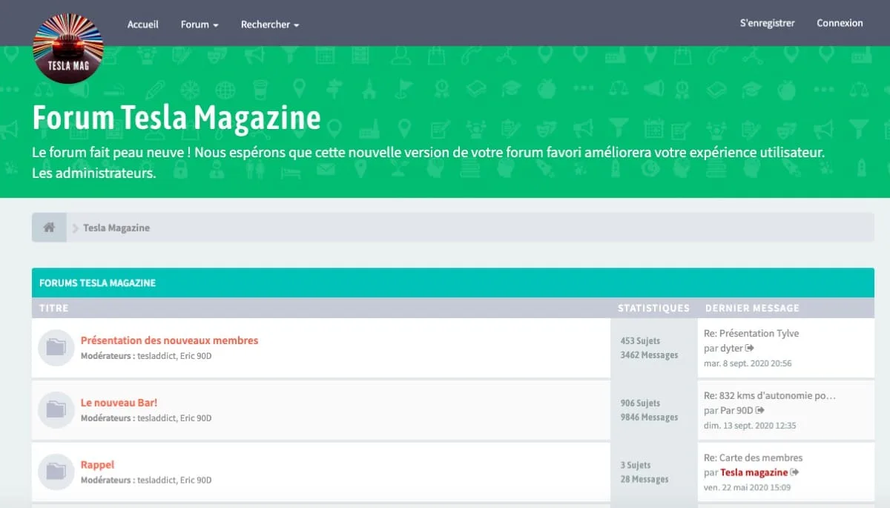
Task: Expand the Forum dropdown menu
Action: coord(200,24)
